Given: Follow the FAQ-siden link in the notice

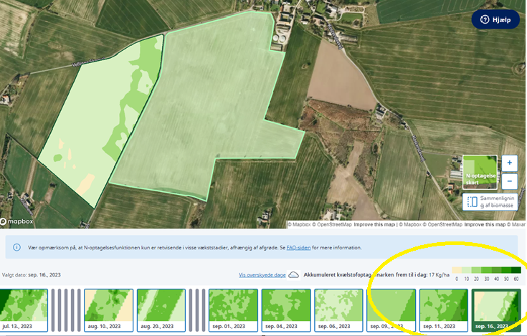Looking at the screenshot, I should [298, 248].
